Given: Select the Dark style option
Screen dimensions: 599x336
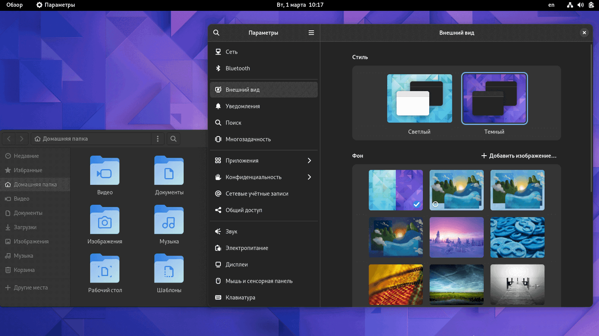Looking at the screenshot, I should [494, 99].
